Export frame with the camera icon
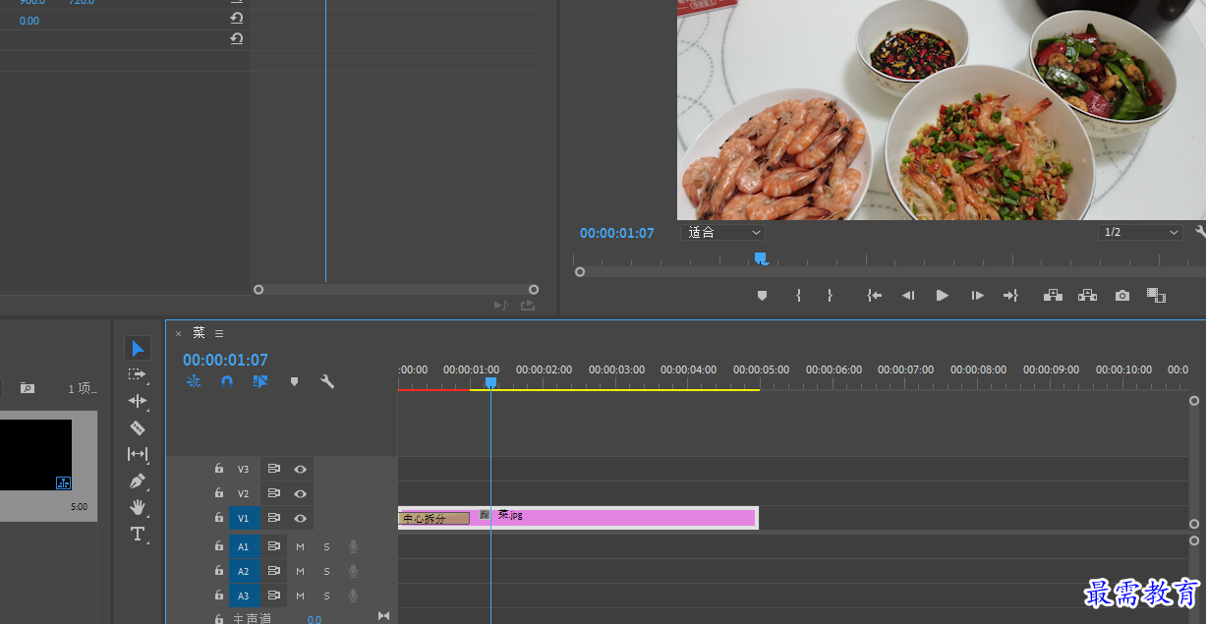The height and width of the screenshot is (624, 1206). click(1122, 295)
